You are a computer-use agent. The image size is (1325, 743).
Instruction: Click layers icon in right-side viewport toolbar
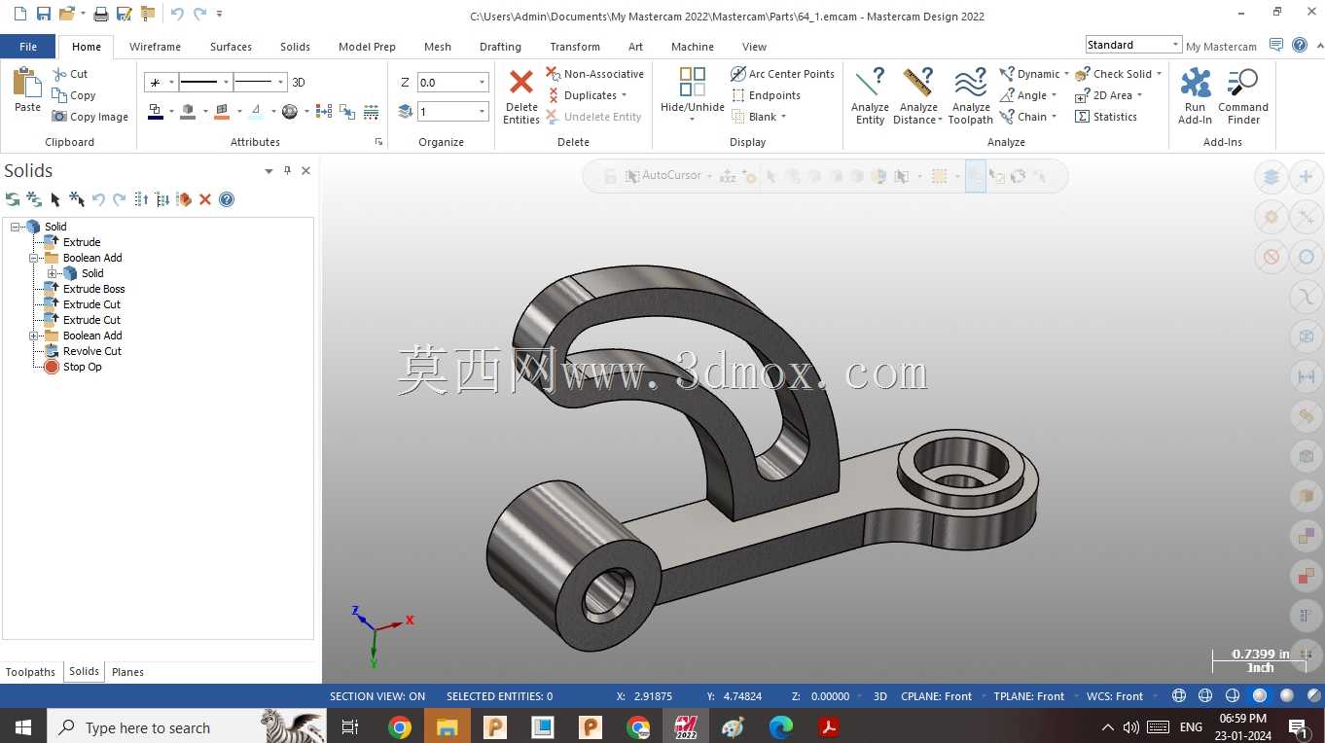pyautogui.click(x=1271, y=177)
